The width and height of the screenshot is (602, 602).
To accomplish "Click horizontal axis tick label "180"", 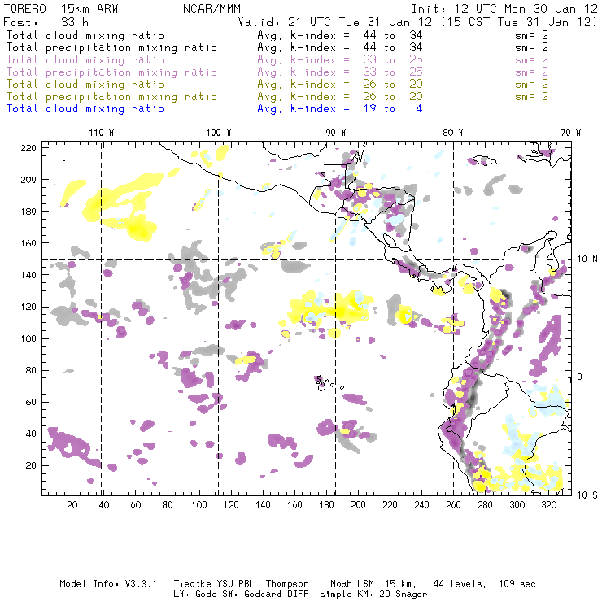I will coord(326,505).
